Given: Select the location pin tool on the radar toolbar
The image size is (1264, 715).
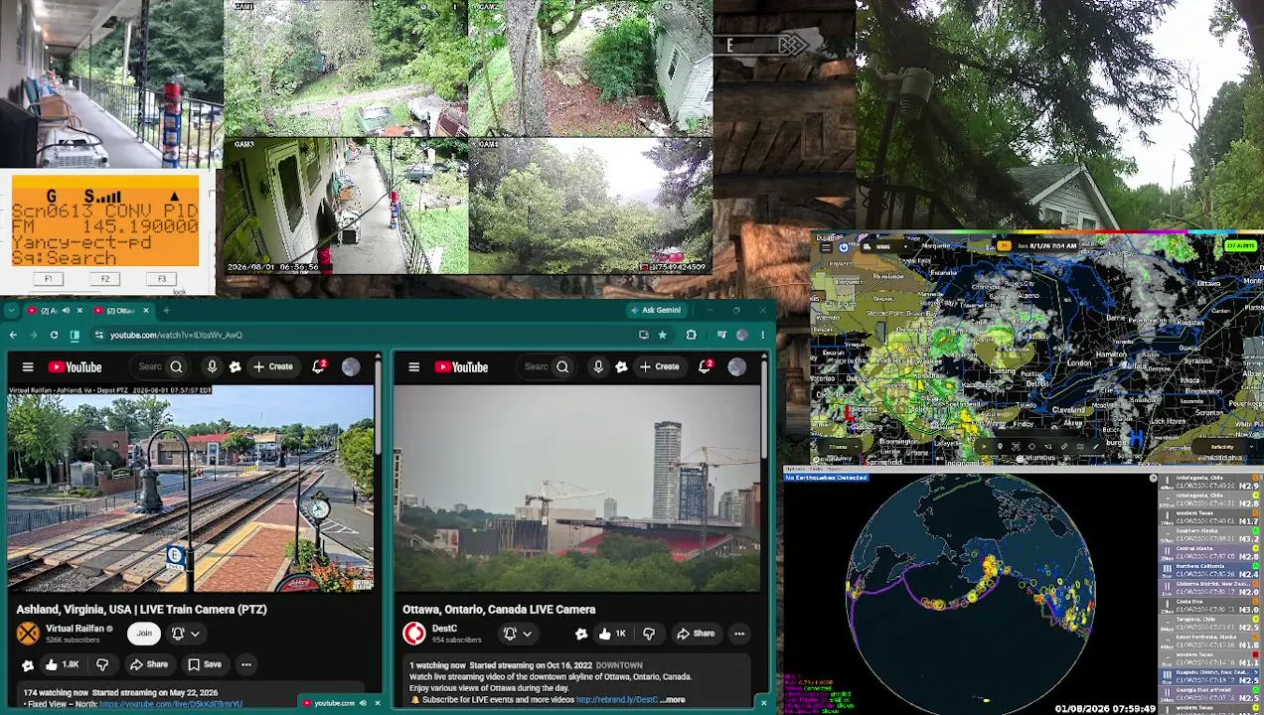Looking at the screenshot, I should coord(1000,447).
